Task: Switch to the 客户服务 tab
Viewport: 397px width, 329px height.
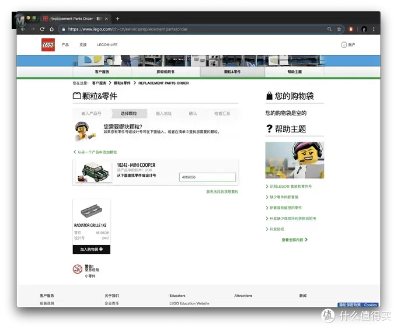Action: 102,72
